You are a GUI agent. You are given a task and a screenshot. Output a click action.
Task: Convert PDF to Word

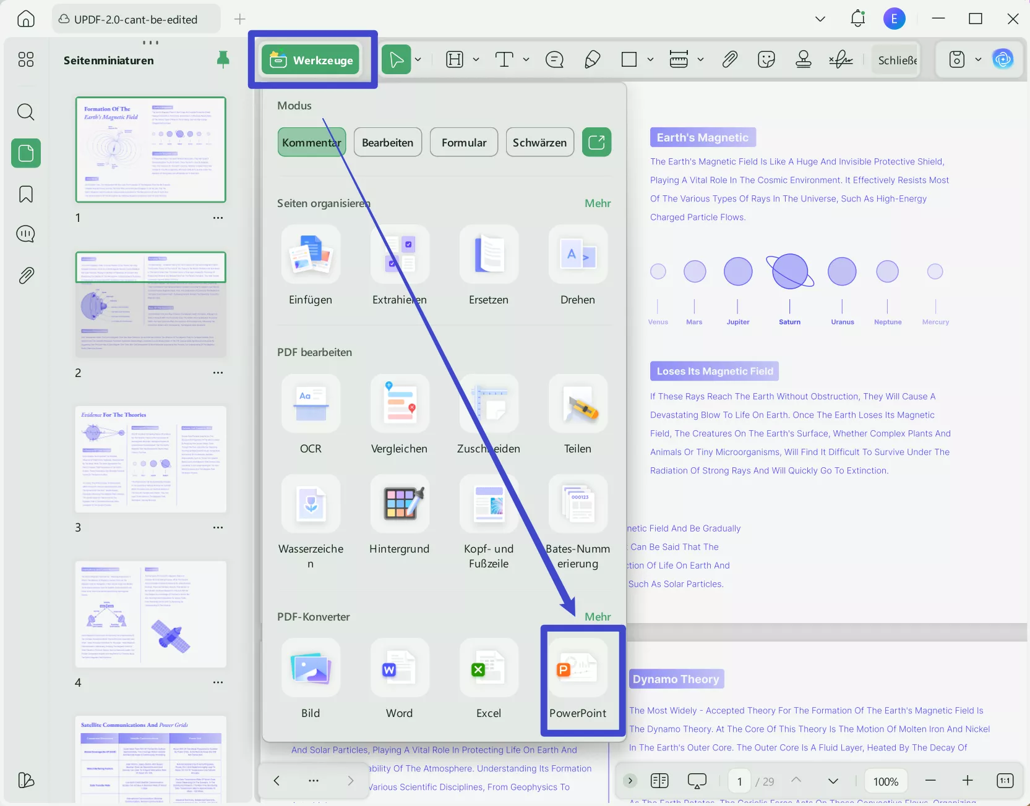coord(400,668)
